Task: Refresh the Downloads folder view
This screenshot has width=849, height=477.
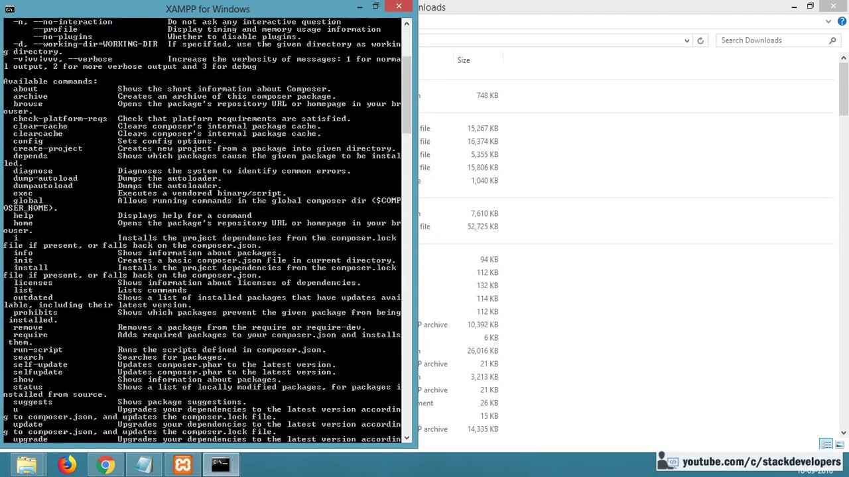Action: [x=700, y=40]
